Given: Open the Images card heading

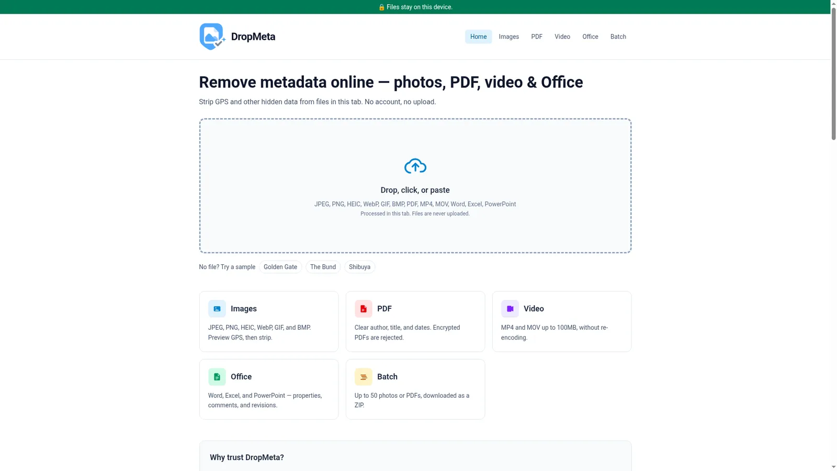Looking at the screenshot, I should tap(244, 309).
